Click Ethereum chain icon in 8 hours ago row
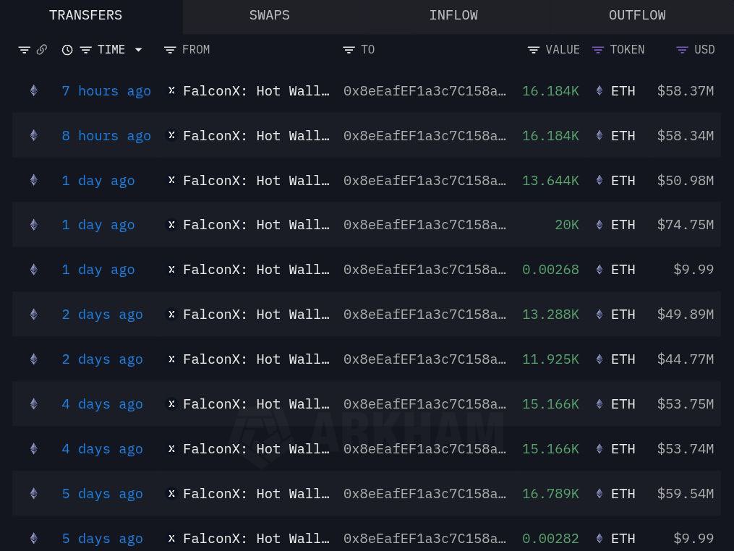Image resolution: width=734 pixels, height=551 pixels. pyautogui.click(x=34, y=135)
